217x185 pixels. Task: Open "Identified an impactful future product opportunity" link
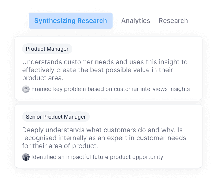tap(97, 157)
